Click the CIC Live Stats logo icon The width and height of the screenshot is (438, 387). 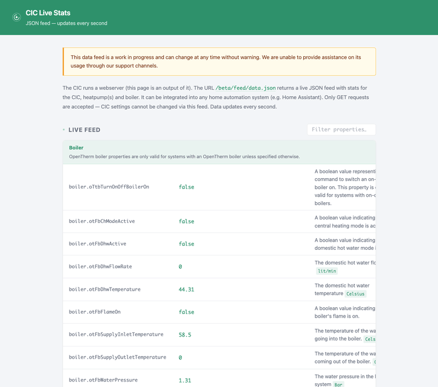point(16,17)
